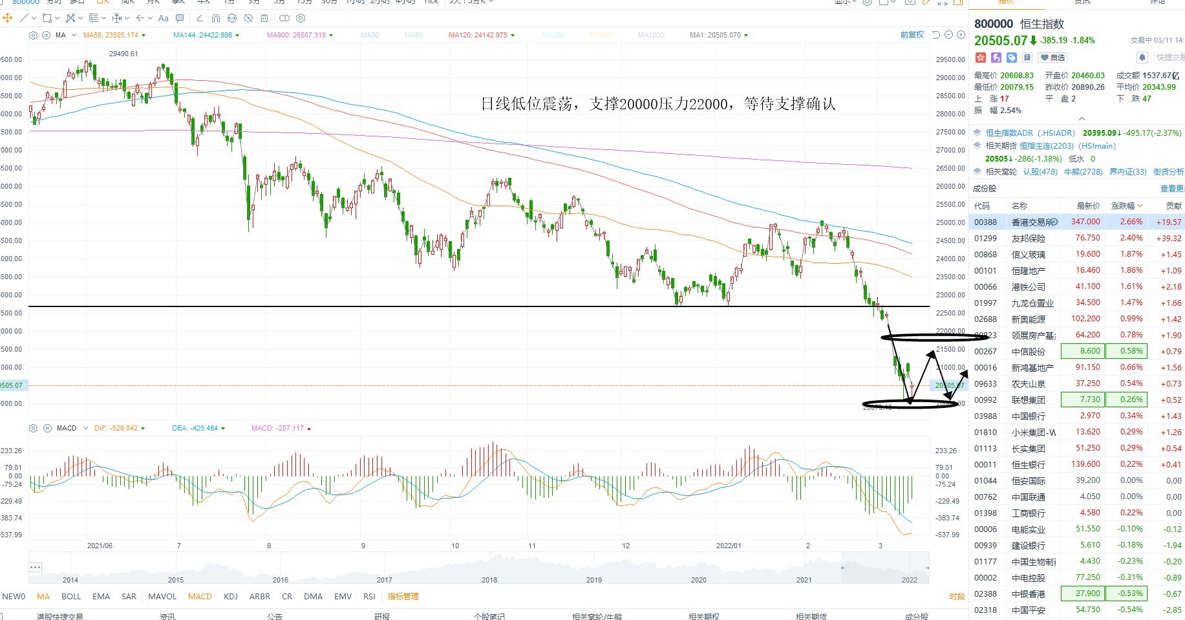Open the MA indicator type dropdown
This screenshot has height=620, width=1185.
point(74,35)
